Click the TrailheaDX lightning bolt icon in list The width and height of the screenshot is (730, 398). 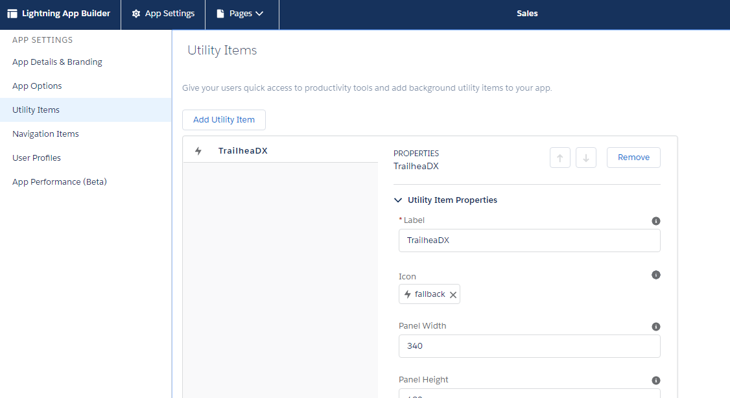click(198, 151)
